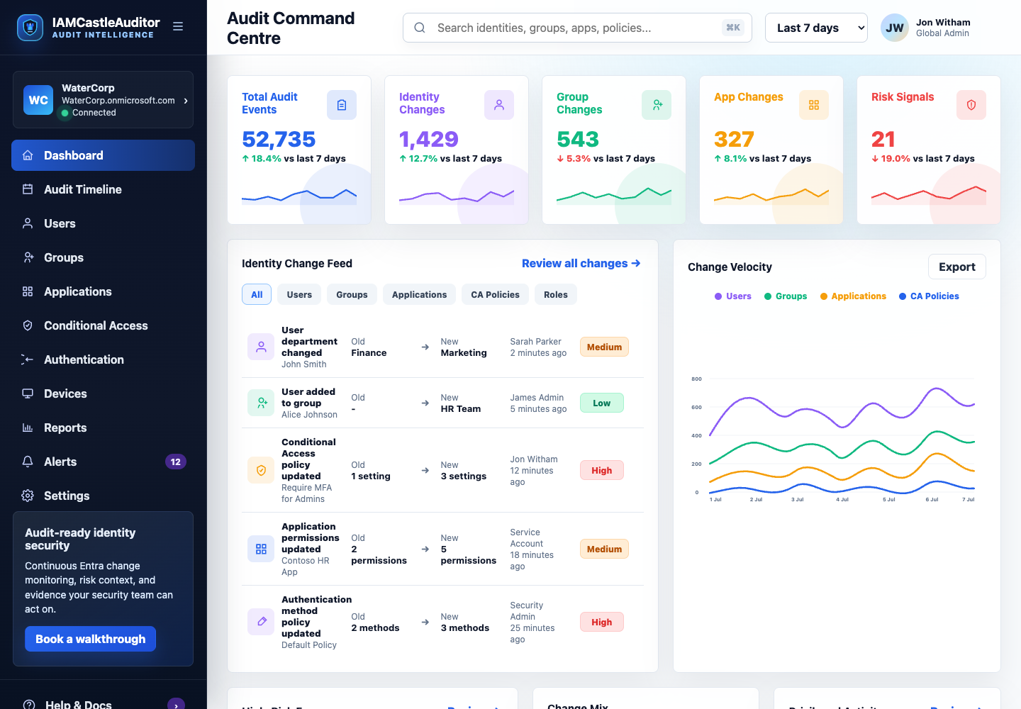Click the Change Velocity line chart
Image resolution: width=1021 pixels, height=709 pixels.
(837, 438)
